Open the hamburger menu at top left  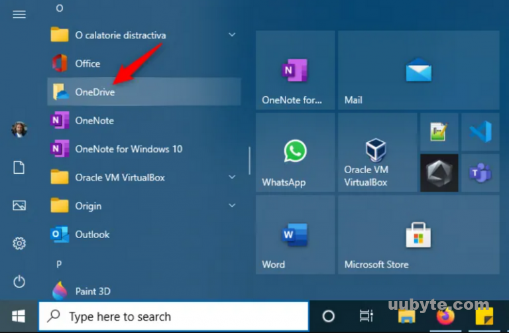click(19, 15)
